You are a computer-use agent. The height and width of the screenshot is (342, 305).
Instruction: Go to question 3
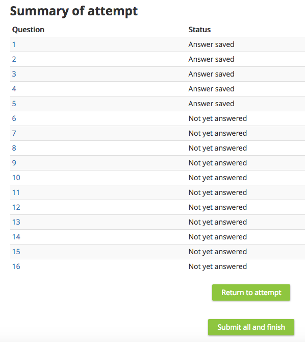(14, 74)
